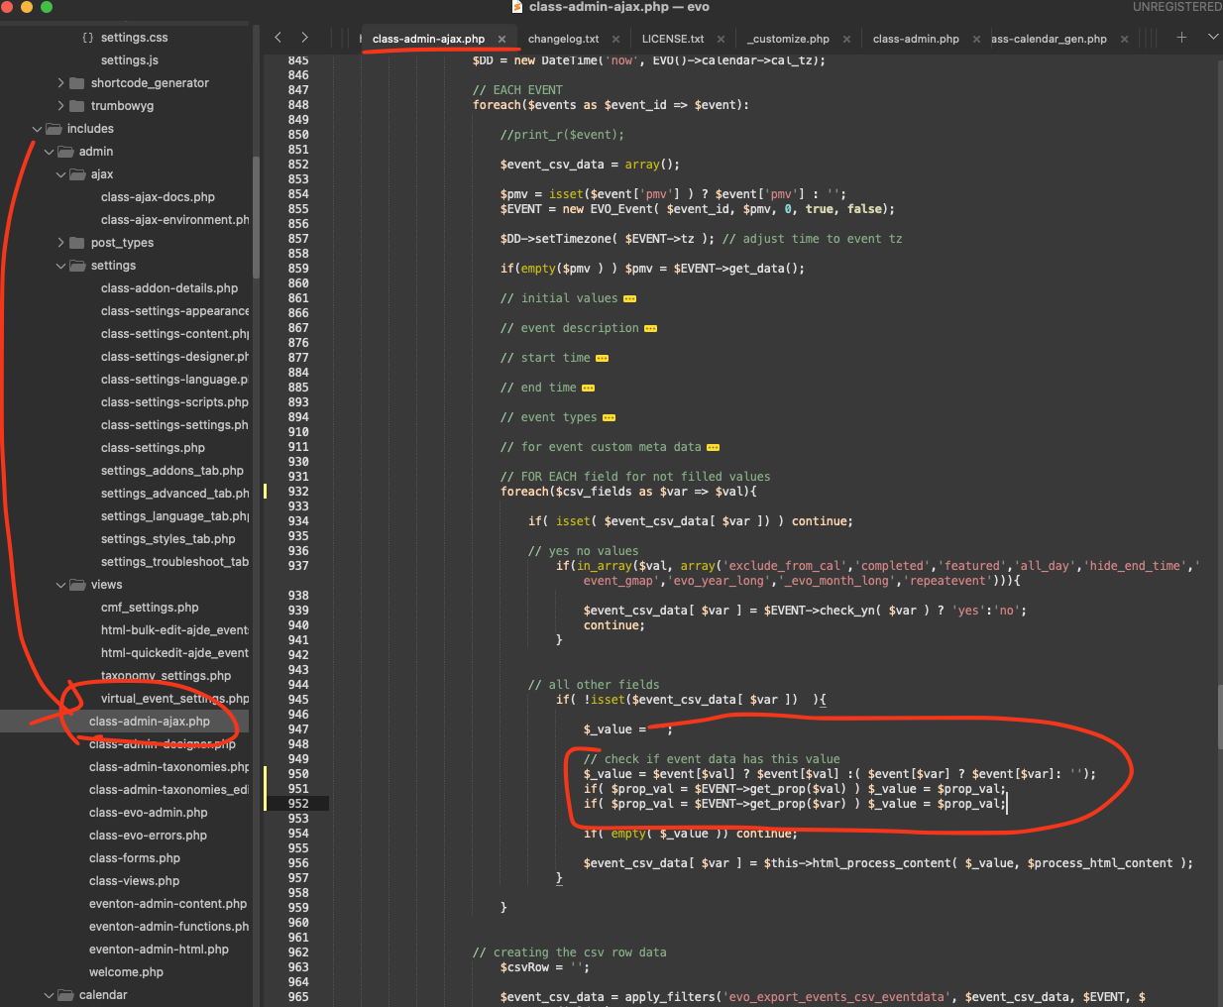Switch to the class-admin.php tab

click(x=915, y=40)
